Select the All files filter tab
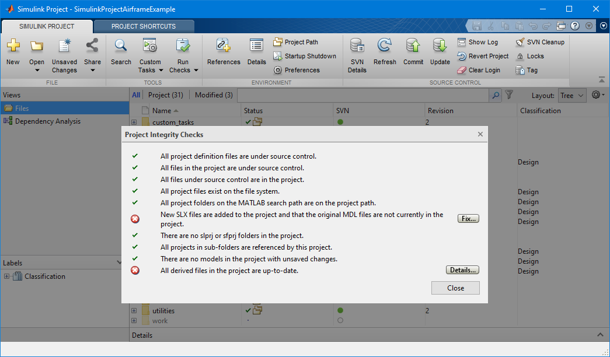 click(x=136, y=95)
